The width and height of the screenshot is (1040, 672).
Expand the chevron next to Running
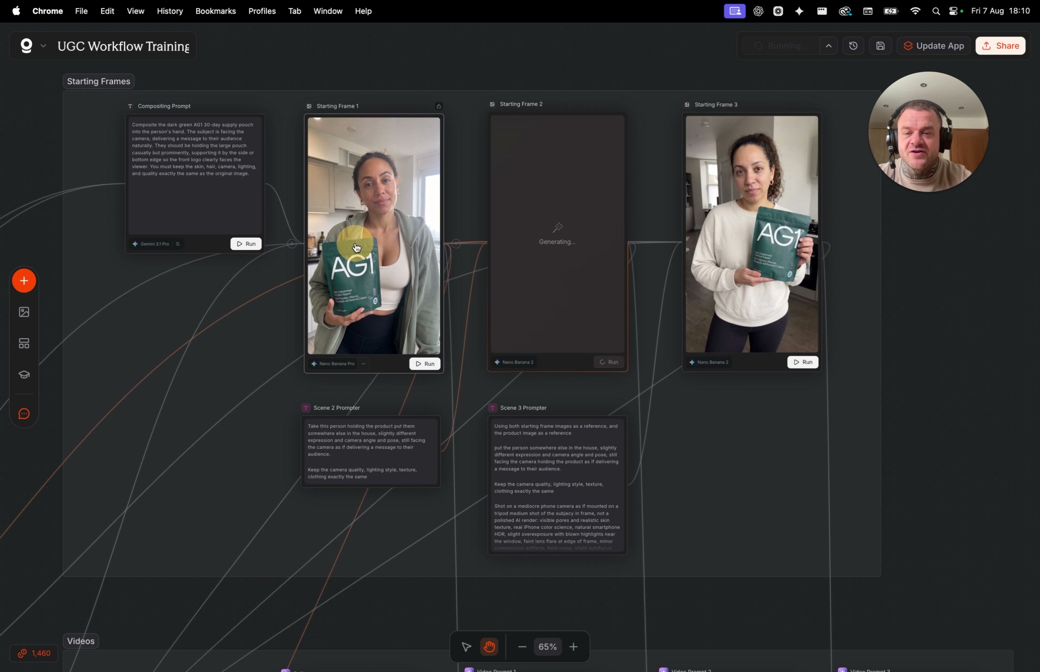tap(829, 46)
